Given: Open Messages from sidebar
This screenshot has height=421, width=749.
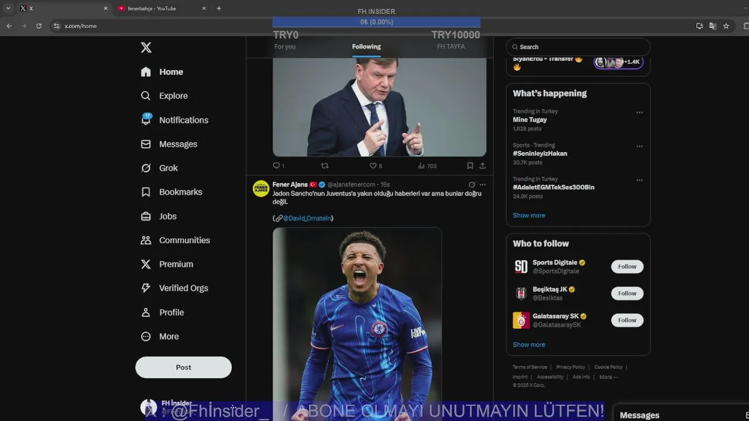Looking at the screenshot, I should click(x=169, y=144).
